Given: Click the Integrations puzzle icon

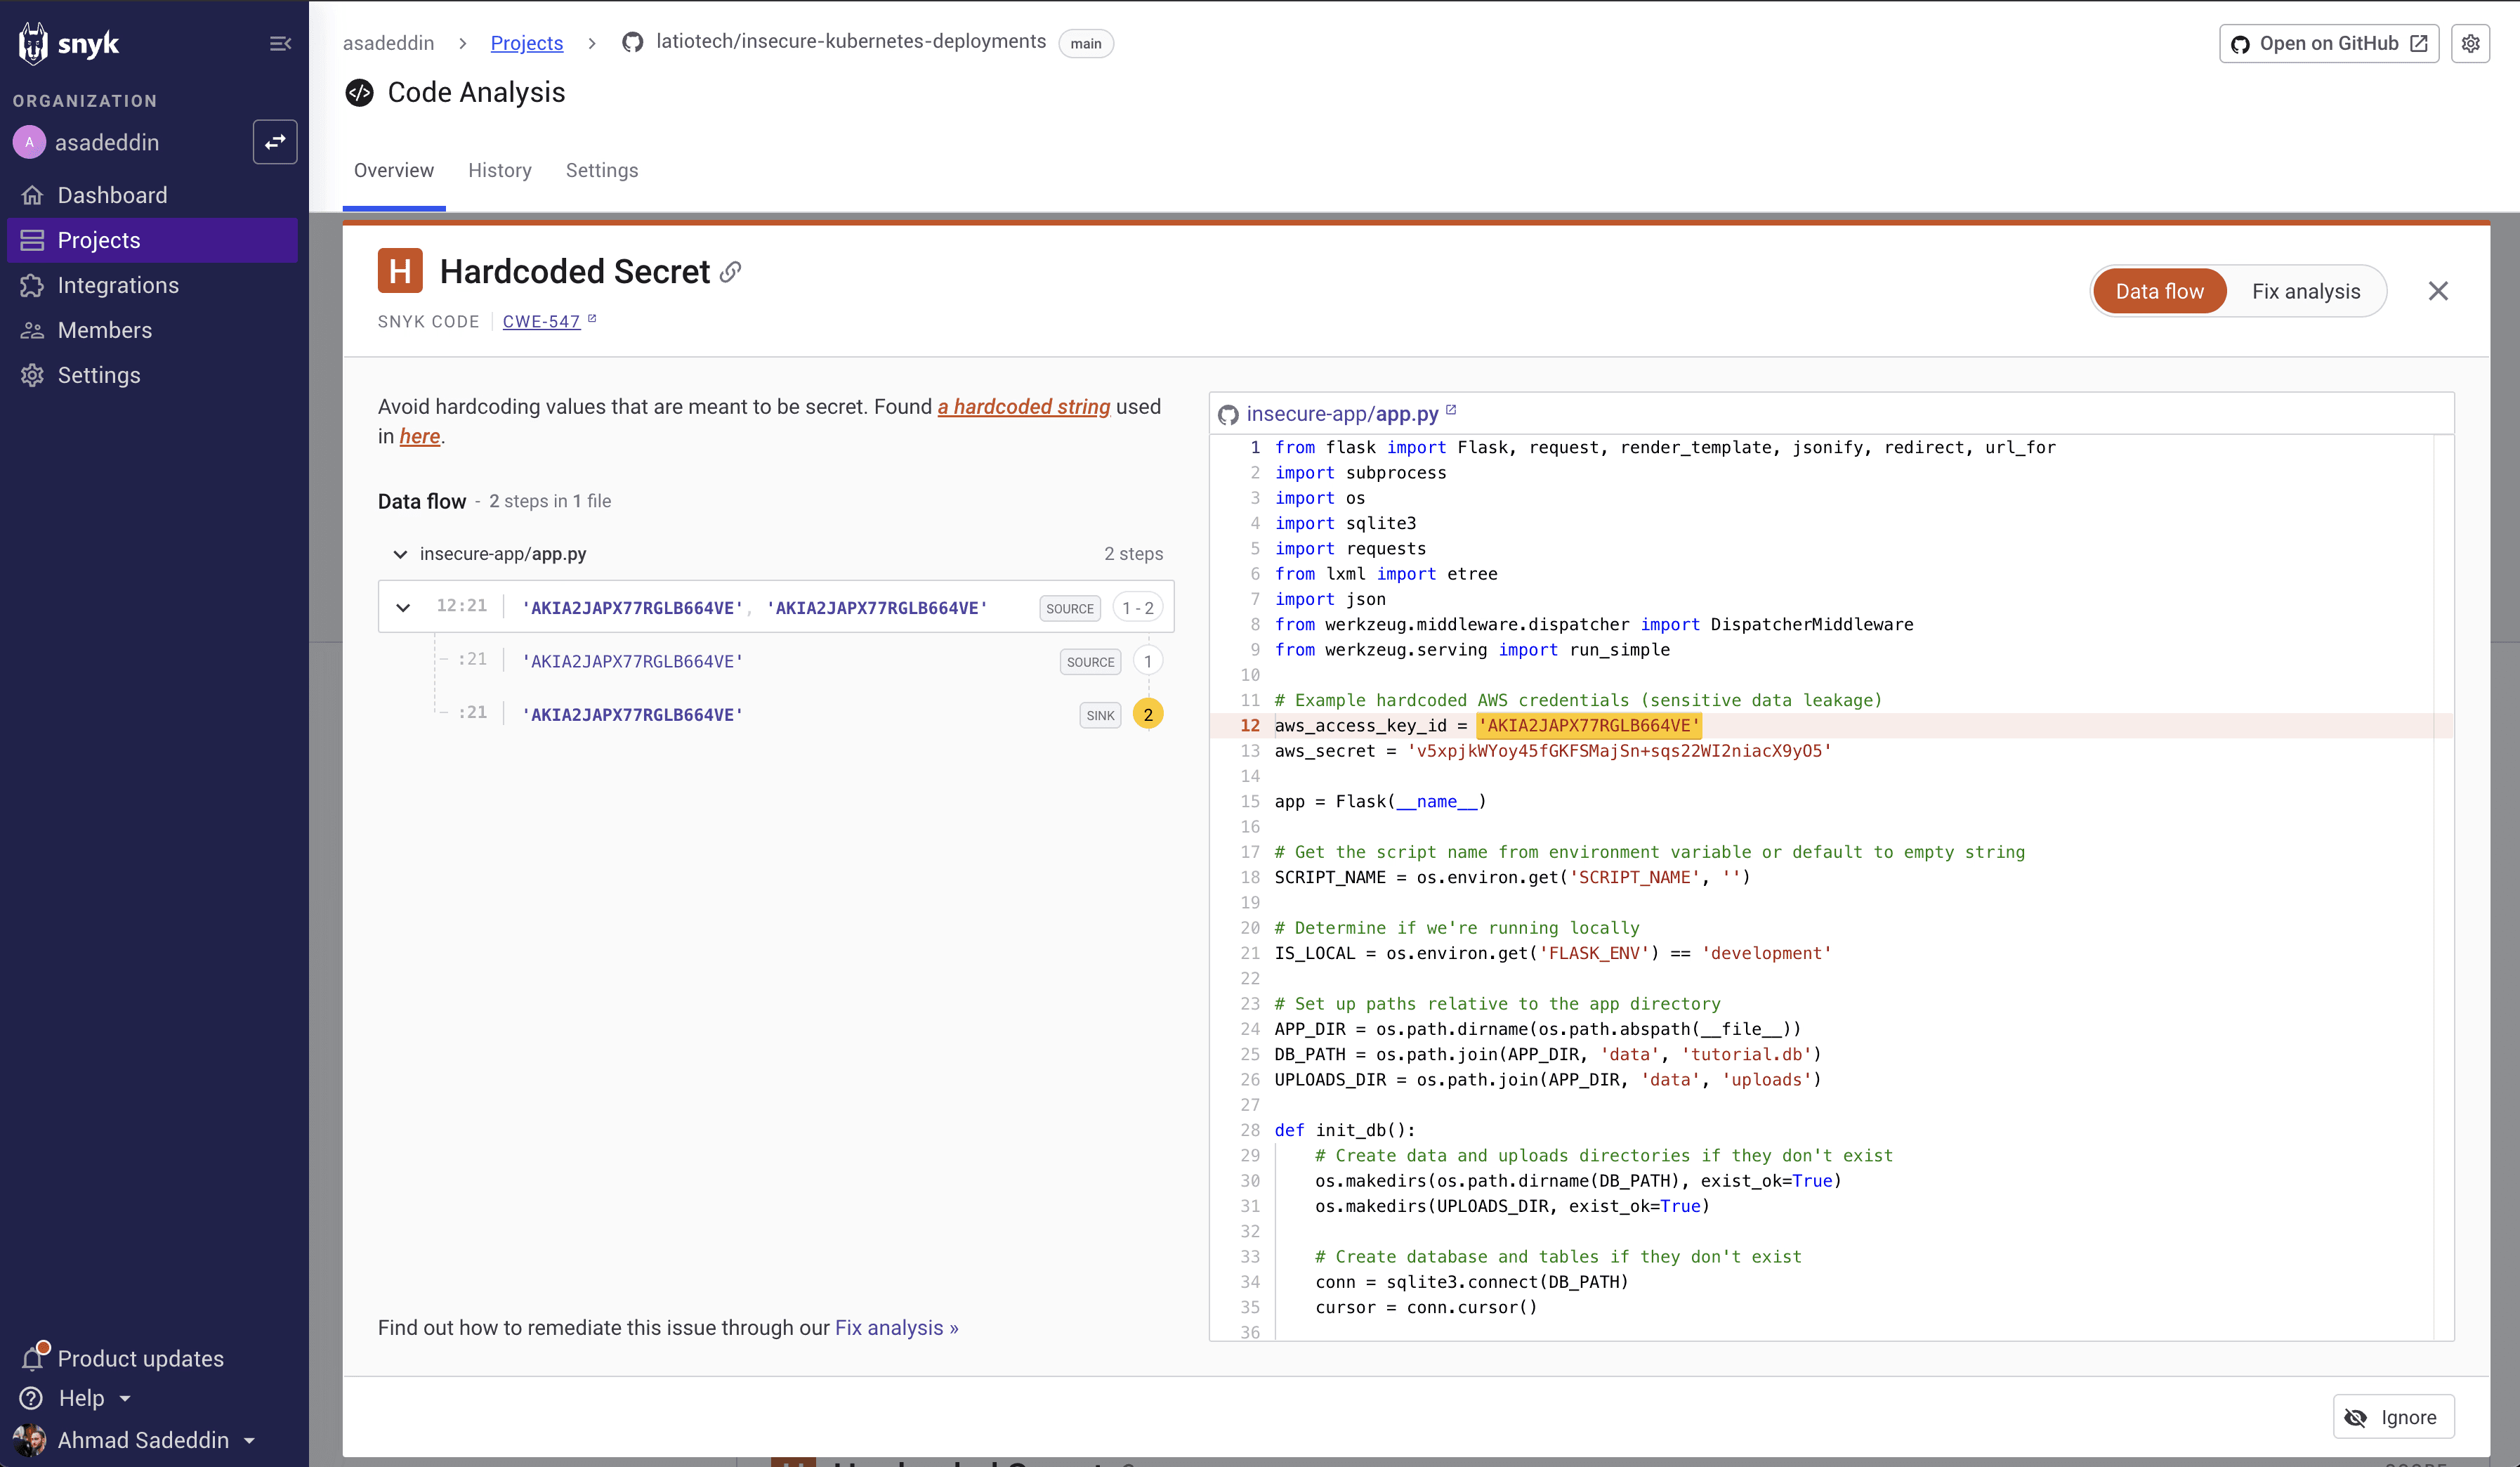Looking at the screenshot, I should [33, 285].
